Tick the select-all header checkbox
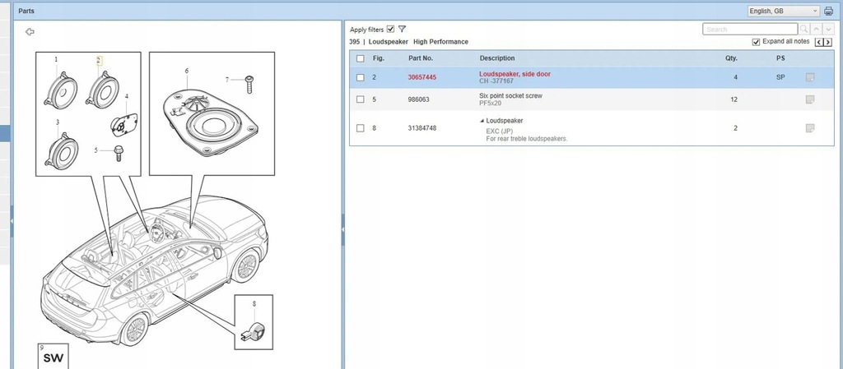This screenshot has height=369, width=843. (x=361, y=58)
